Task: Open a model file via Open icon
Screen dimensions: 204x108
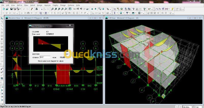Action: (x=7, y=9)
